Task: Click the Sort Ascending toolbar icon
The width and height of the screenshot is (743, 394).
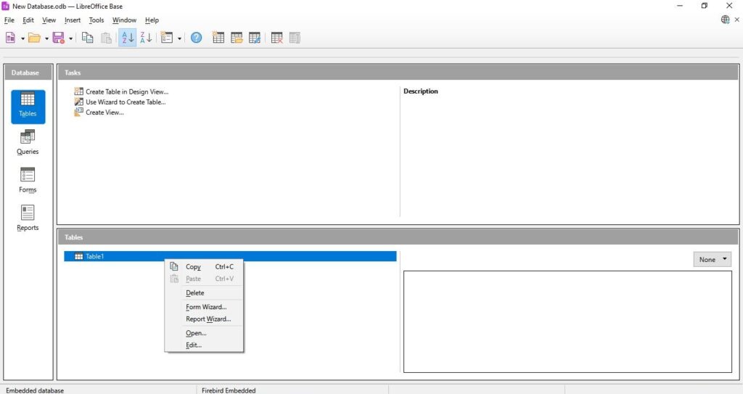Action: 127,38
